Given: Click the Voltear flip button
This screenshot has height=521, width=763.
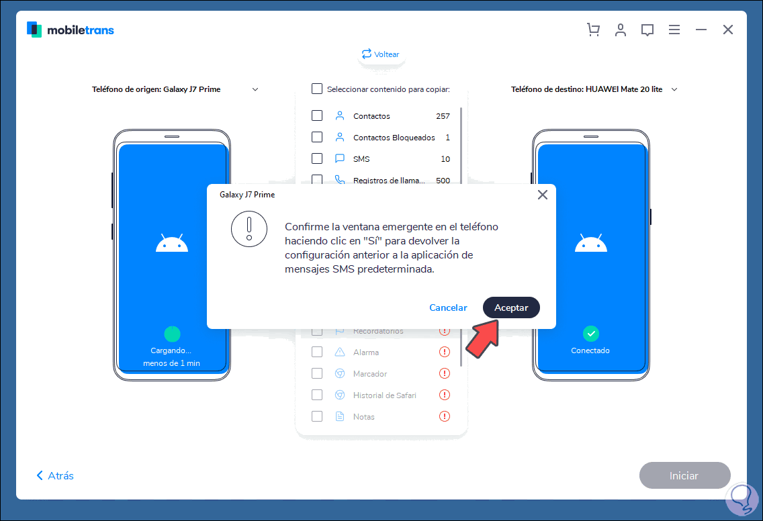Looking at the screenshot, I should pyautogui.click(x=381, y=54).
